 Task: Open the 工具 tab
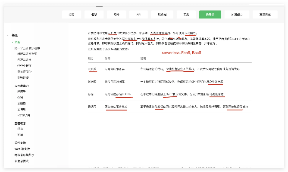186,15
